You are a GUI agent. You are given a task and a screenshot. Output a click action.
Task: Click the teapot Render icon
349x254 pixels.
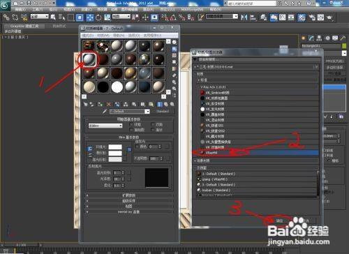(x=329, y=17)
